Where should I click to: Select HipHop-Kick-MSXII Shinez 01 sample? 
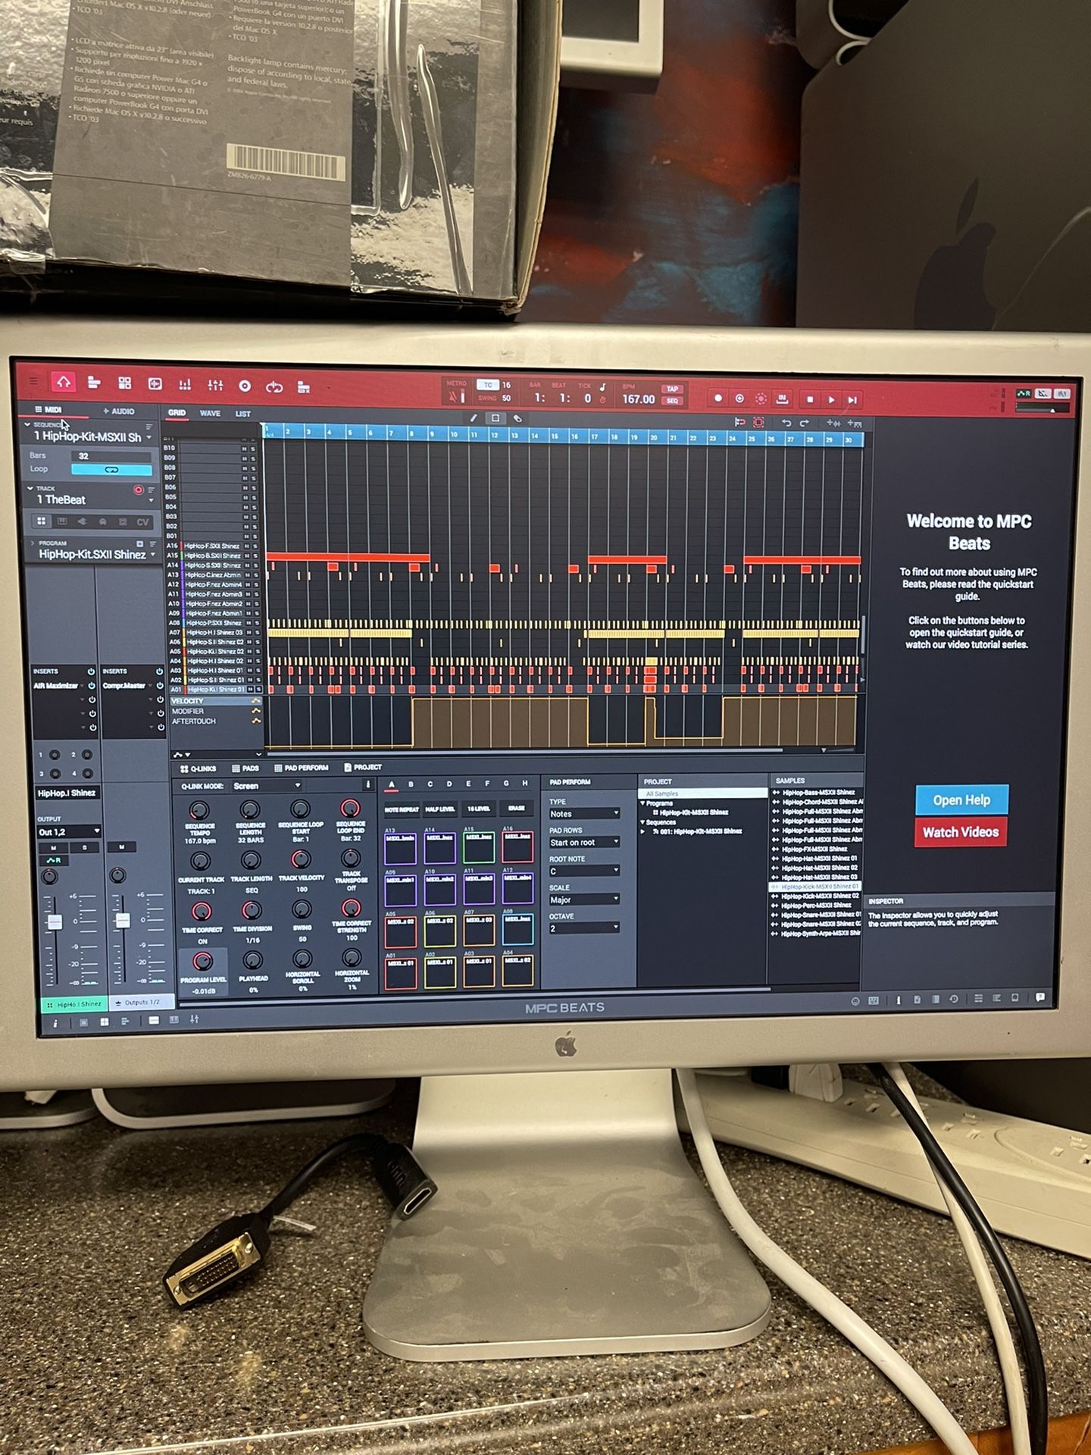[815, 886]
